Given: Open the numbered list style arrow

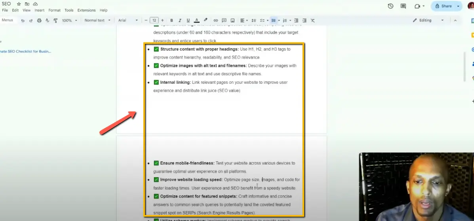Looking at the screenshot, I should pos(290,21).
